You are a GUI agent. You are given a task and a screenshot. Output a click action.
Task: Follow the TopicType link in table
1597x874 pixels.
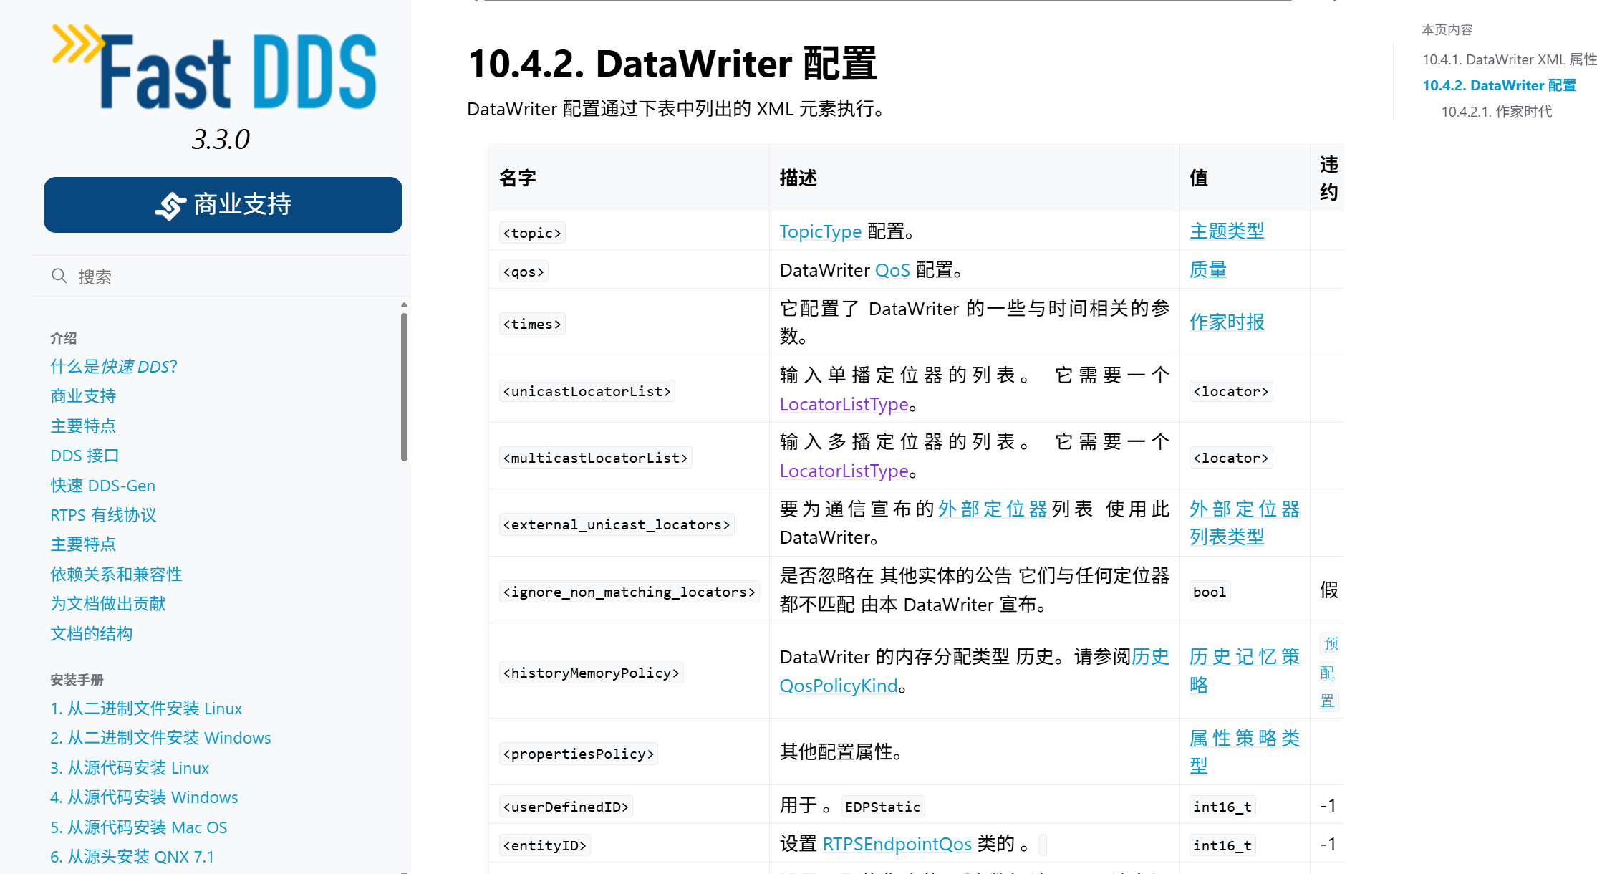pos(820,231)
